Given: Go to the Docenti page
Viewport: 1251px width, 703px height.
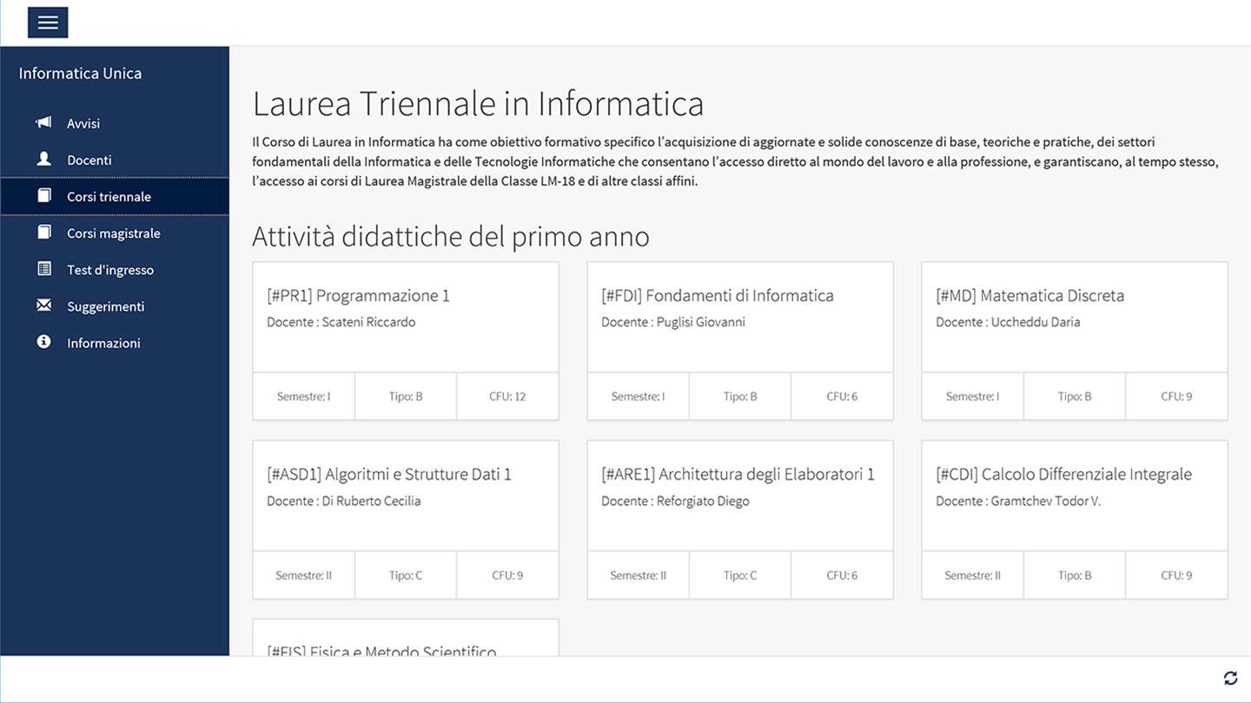Looking at the screenshot, I should coord(115,160).
